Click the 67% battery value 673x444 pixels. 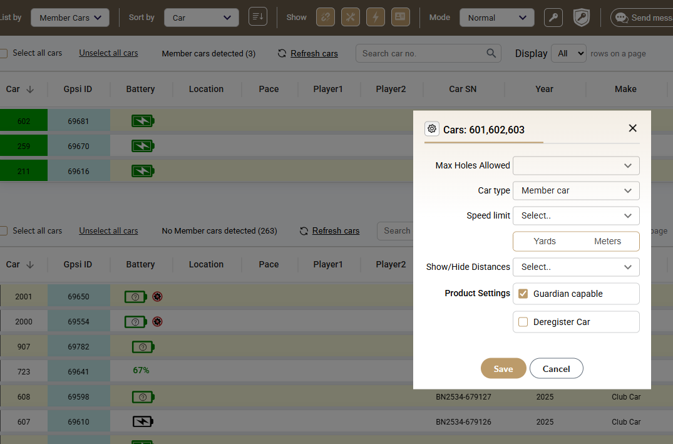click(141, 370)
